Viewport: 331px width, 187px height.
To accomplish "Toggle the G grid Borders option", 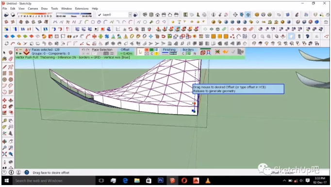I will 189,54.
